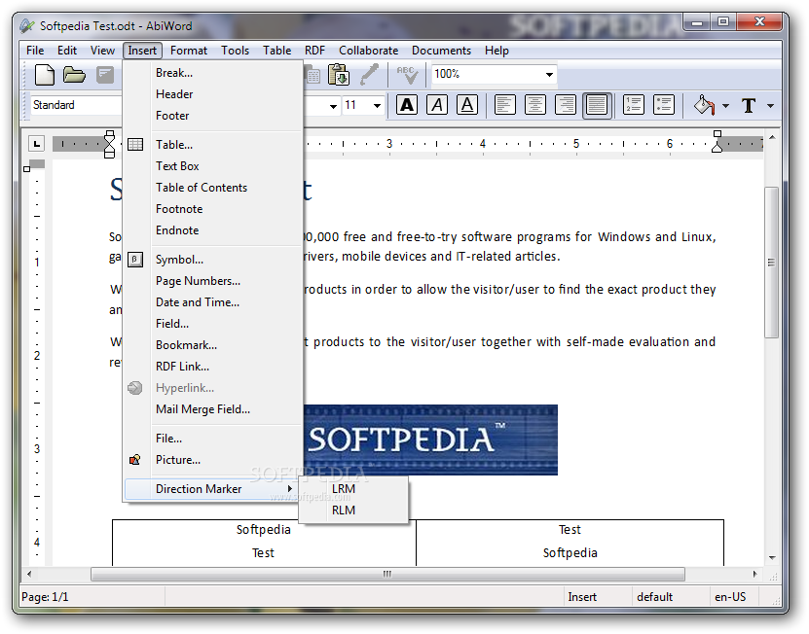Viewport: 809px width, 634px height.
Task: Open the RDF menu
Action: point(314,51)
